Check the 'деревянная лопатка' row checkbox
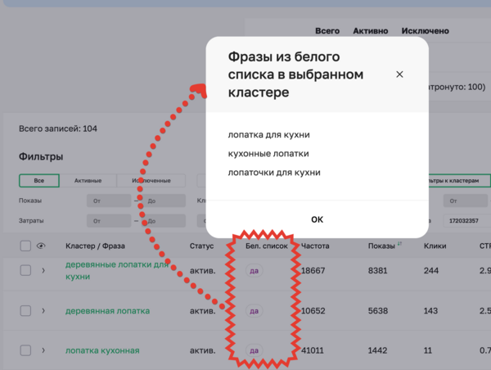The width and height of the screenshot is (491, 370). pyautogui.click(x=25, y=311)
